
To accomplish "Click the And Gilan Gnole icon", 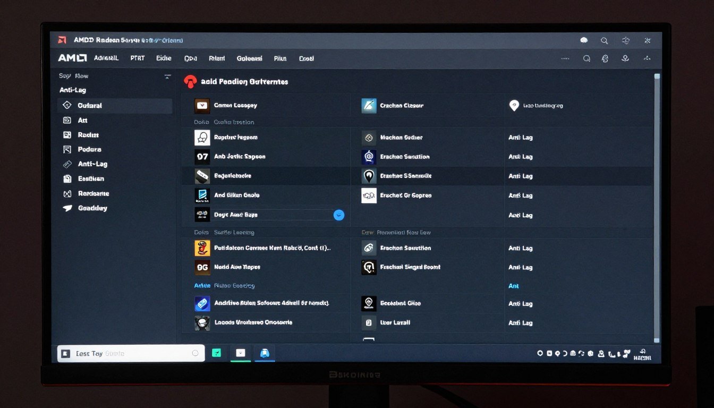I will coord(202,195).
